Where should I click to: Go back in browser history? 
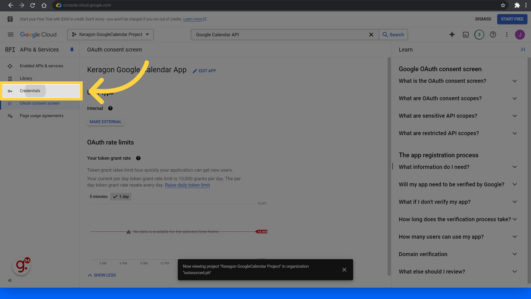pos(11,5)
